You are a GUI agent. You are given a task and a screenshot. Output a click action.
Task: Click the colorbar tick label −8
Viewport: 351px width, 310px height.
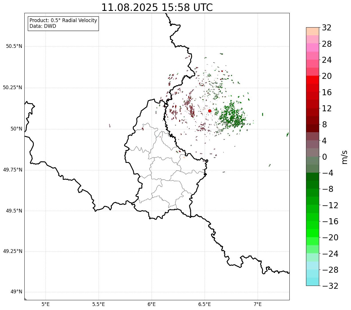pyautogui.click(x=328, y=189)
